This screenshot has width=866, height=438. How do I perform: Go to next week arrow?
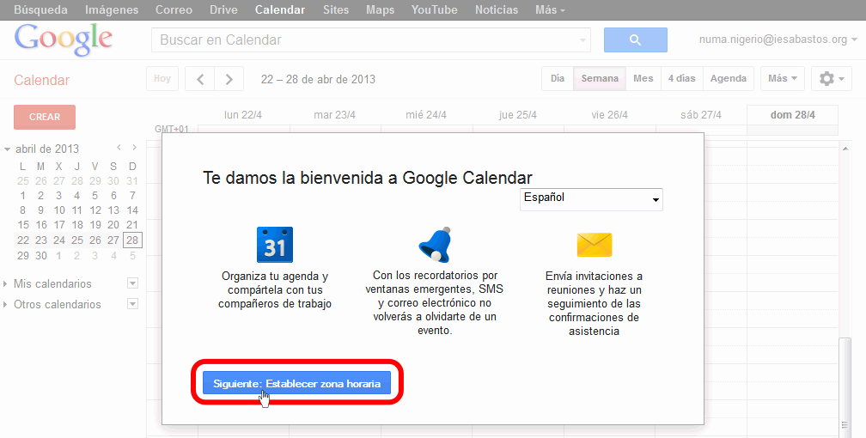pos(229,79)
